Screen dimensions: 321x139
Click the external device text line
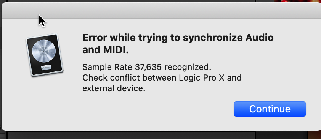pyautogui.click(x=114, y=88)
